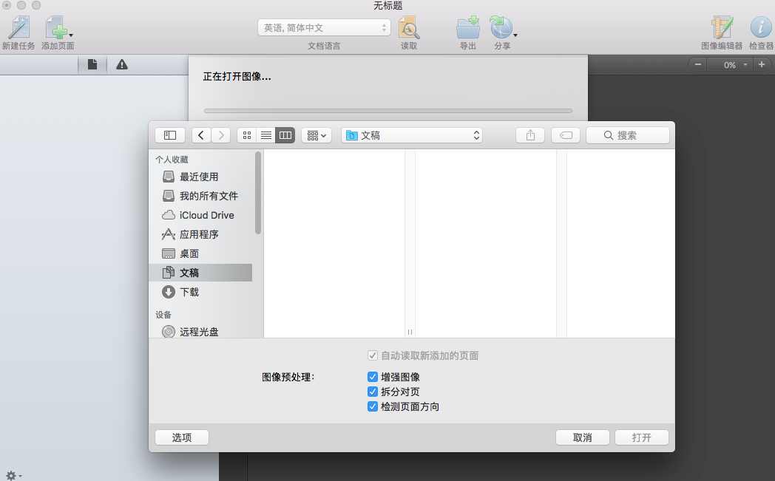This screenshot has width=775, height=481.
Task: Click the 读取 (Read) icon
Action: (x=409, y=29)
